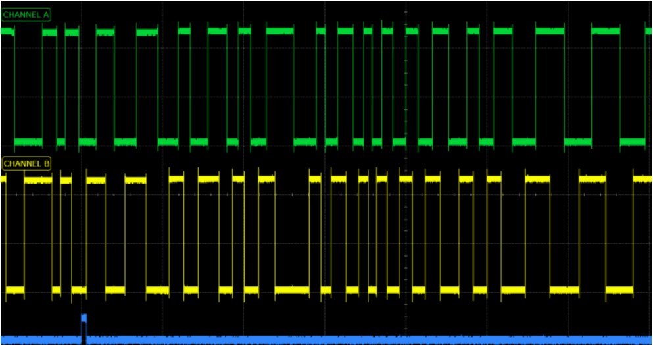The width and height of the screenshot is (653, 345).
Task: Select the first green high segment at left edge
Action: pos(7,32)
